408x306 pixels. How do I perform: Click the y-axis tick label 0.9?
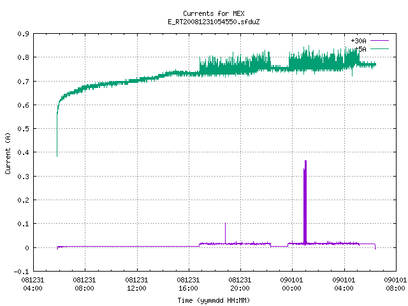pyautogui.click(x=23, y=34)
